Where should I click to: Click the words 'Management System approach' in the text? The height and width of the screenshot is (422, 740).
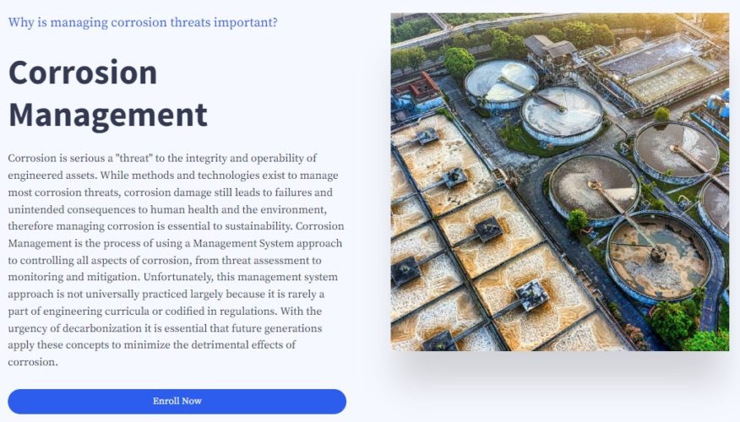268,243
